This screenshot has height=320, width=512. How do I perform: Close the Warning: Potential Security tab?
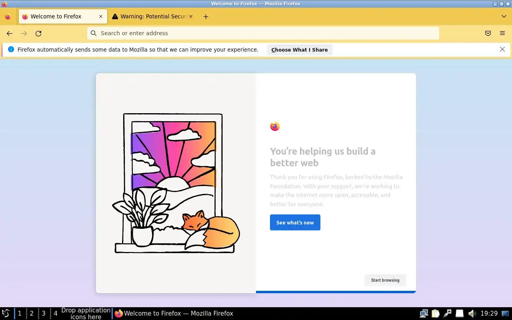point(190,16)
